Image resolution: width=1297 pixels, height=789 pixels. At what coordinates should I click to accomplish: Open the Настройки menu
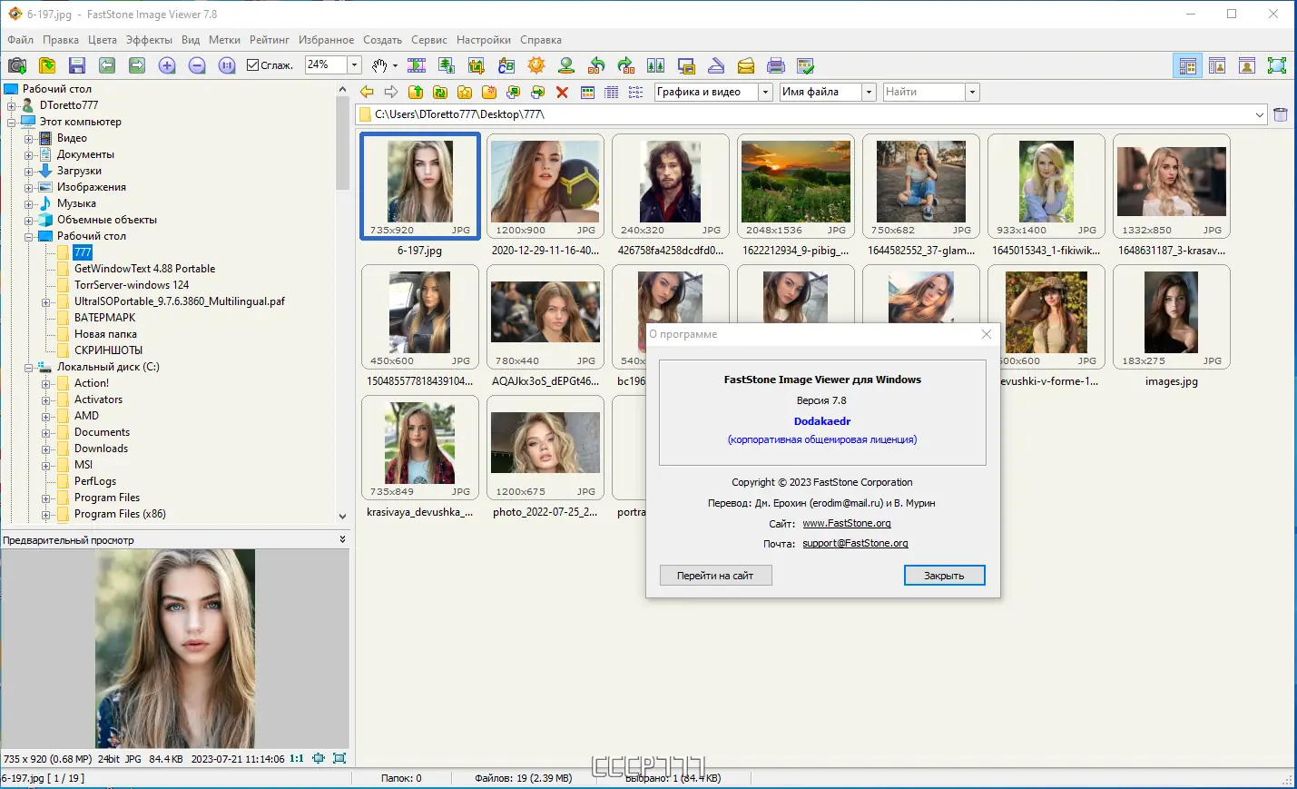pos(483,40)
